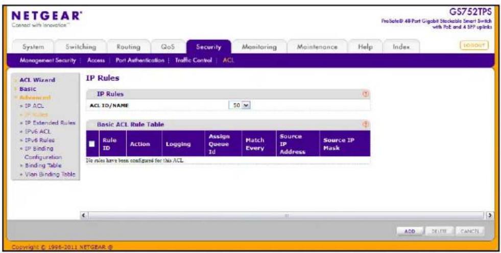This screenshot has height=253, width=501.
Task: Click the CANCEL button
Action: [470, 231]
